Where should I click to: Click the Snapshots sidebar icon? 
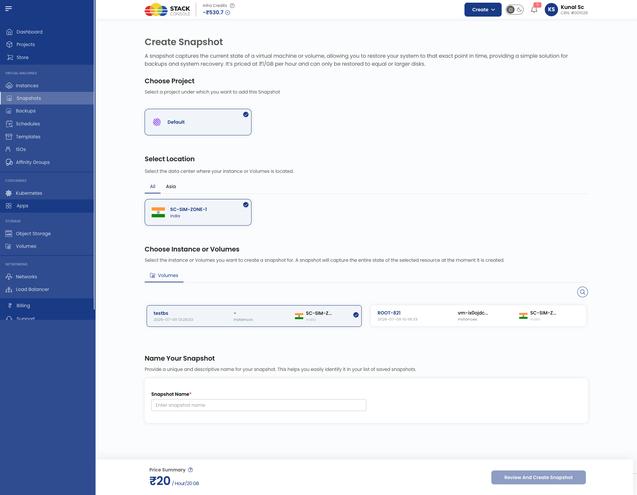pyautogui.click(x=9, y=98)
